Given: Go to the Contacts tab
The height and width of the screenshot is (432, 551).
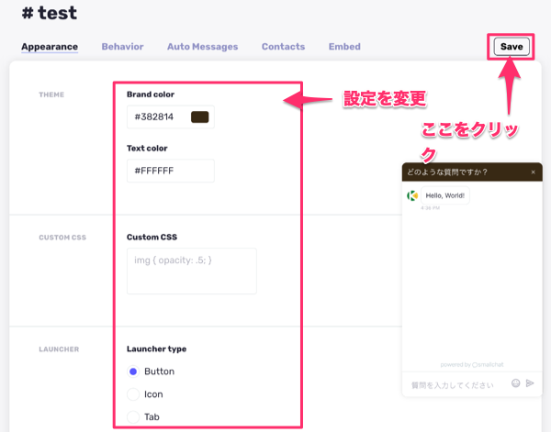Looking at the screenshot, I should [283, 47].
